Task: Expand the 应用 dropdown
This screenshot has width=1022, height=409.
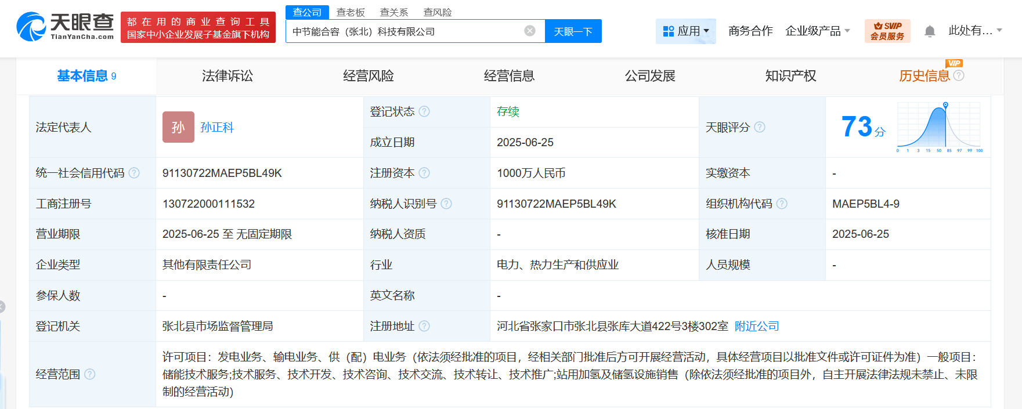Action: coord(686,31)
